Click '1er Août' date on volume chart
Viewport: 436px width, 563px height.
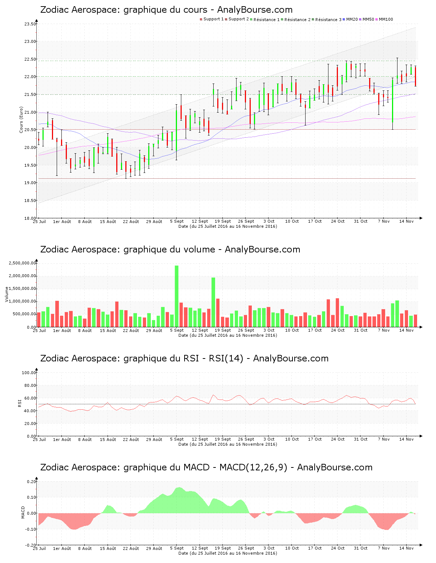coord(62,331)
